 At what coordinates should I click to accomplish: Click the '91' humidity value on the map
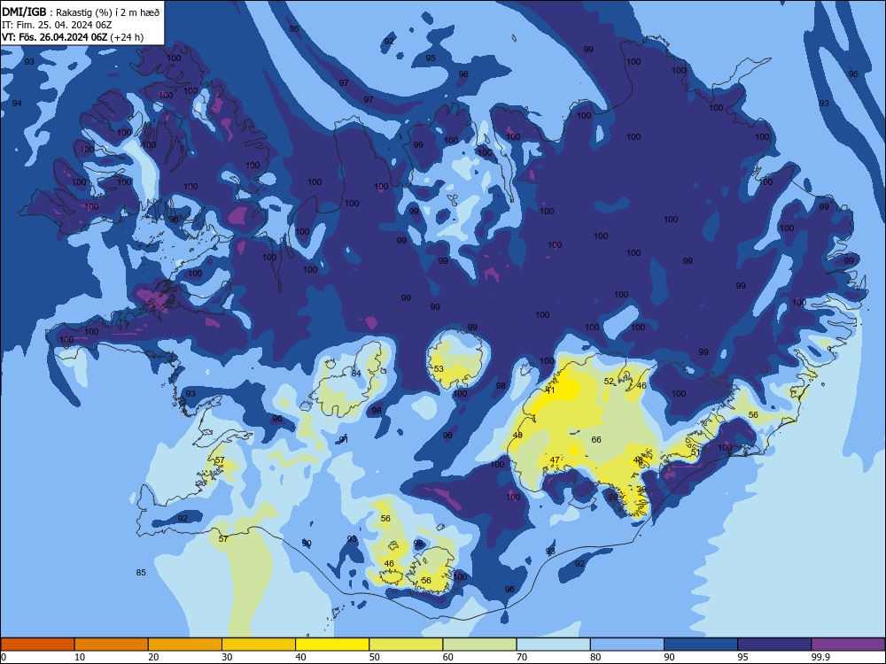[344, 440]
